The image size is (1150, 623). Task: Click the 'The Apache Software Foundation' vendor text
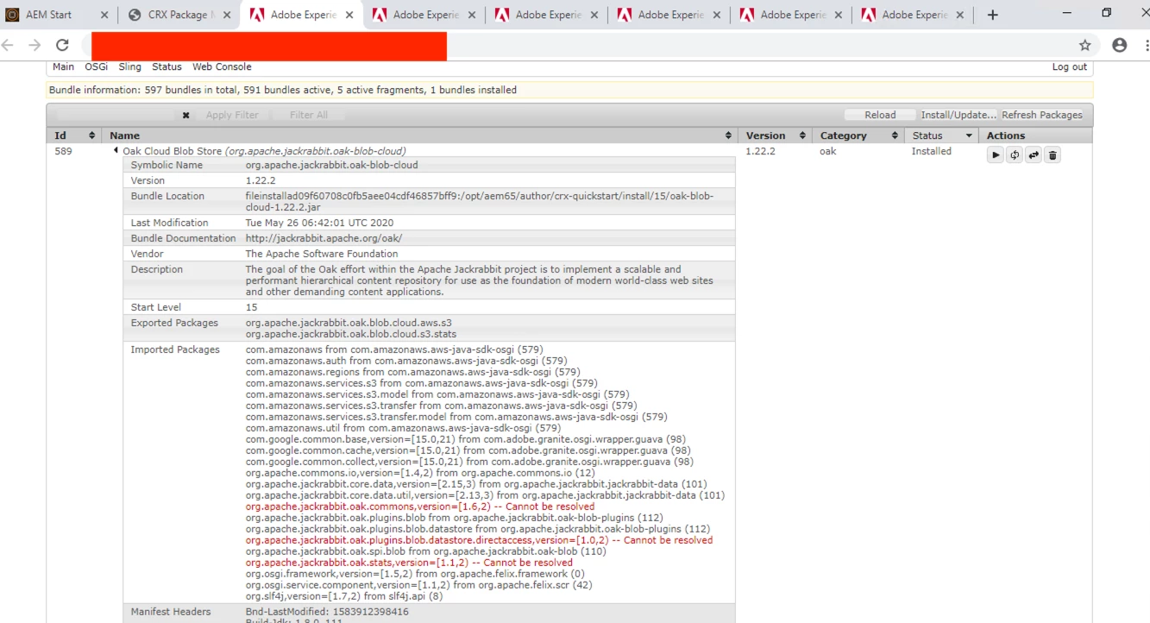point(322,254)
